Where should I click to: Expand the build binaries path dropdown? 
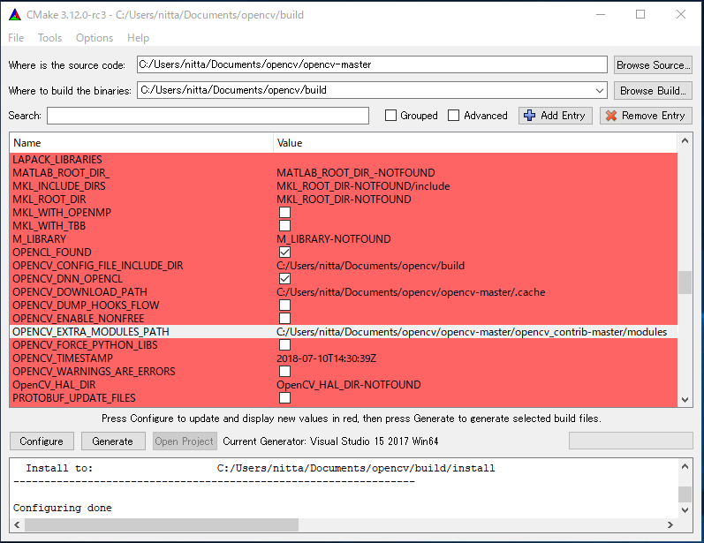coord(600,90)
